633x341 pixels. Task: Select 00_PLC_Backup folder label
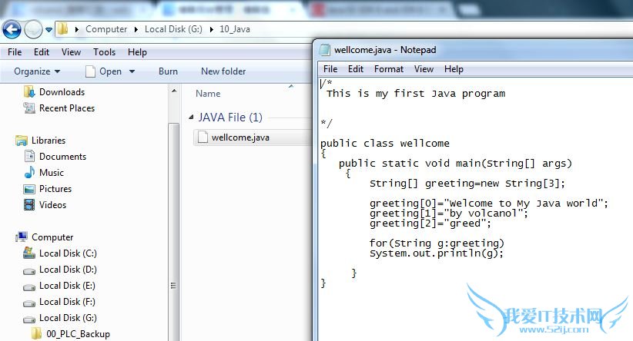click(78, 334)
